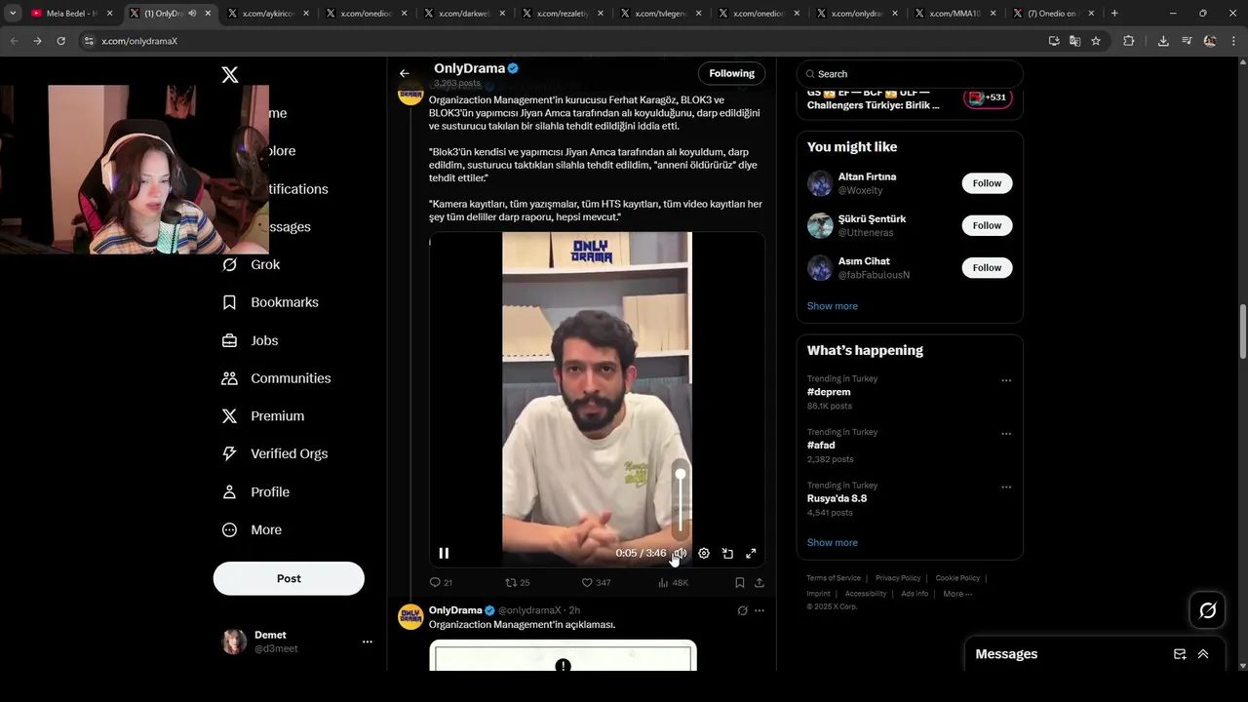Click the X search field
The image size is (1248, 702).
point(910,74)
